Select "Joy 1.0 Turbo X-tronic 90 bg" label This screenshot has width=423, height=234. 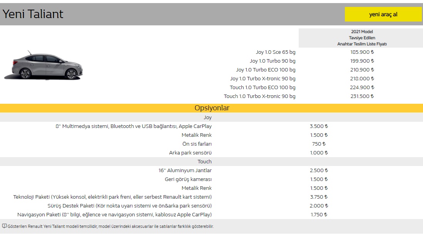(263, 79)
